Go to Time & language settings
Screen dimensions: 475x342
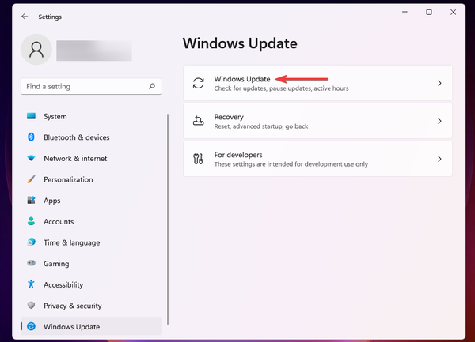[x=71, y=242]
